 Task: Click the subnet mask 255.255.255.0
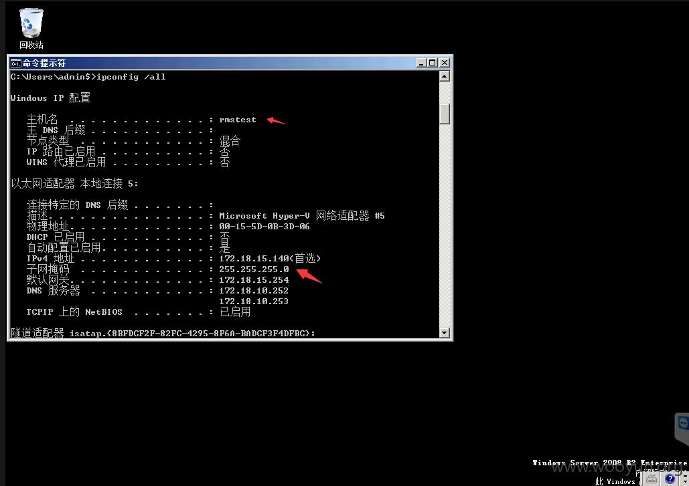tap(254, 269)
